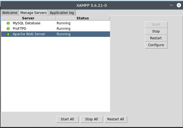
Task: Select the MySQL Database server row
Action: click(26, 23)
